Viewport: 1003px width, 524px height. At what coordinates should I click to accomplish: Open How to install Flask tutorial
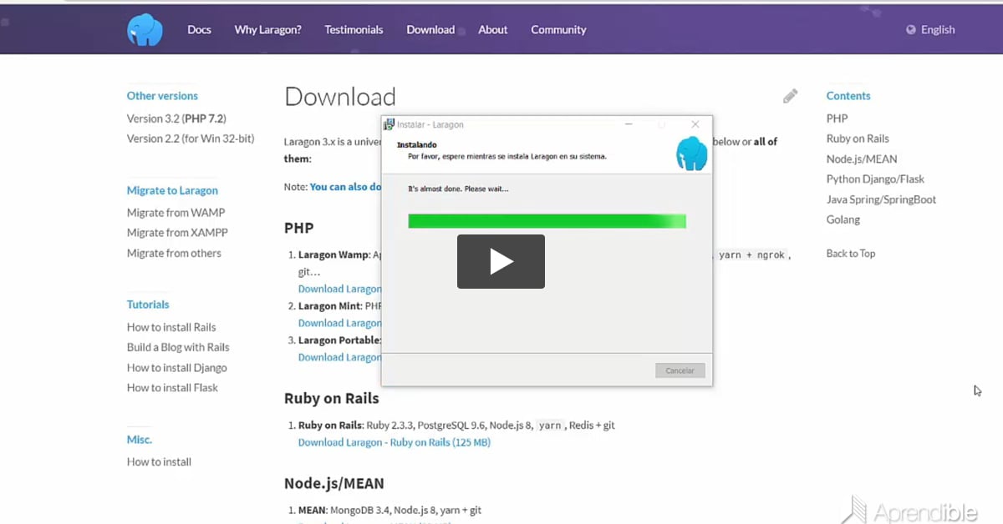coord(172,387)
